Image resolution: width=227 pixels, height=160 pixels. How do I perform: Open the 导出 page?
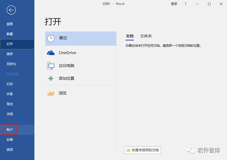click(x=17, y=104)
